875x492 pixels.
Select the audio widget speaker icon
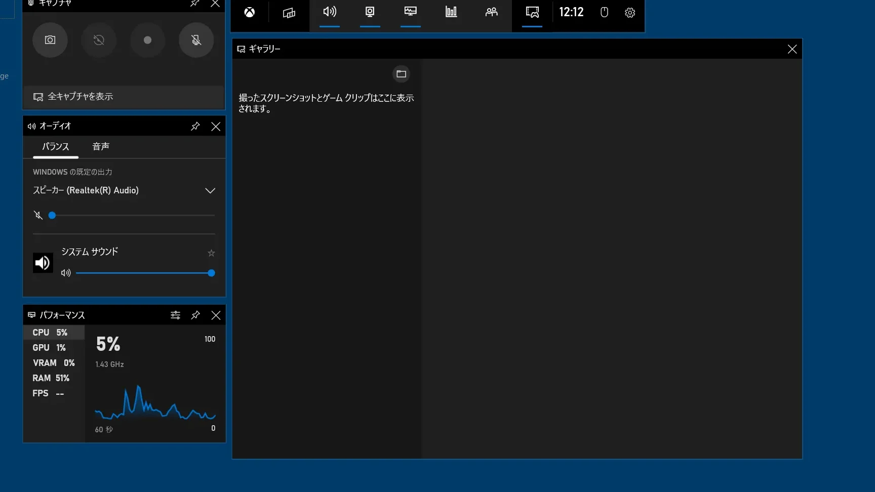pos(329,13)
